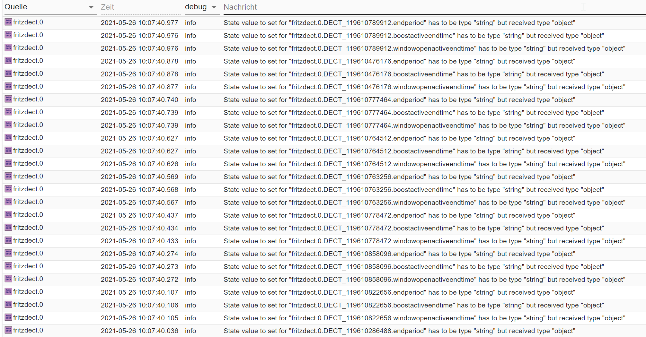Click the Fritz DECT badge on the bottom log row
Image resolution: width=646 pixels, height=337 pixels.
point(8,330)
